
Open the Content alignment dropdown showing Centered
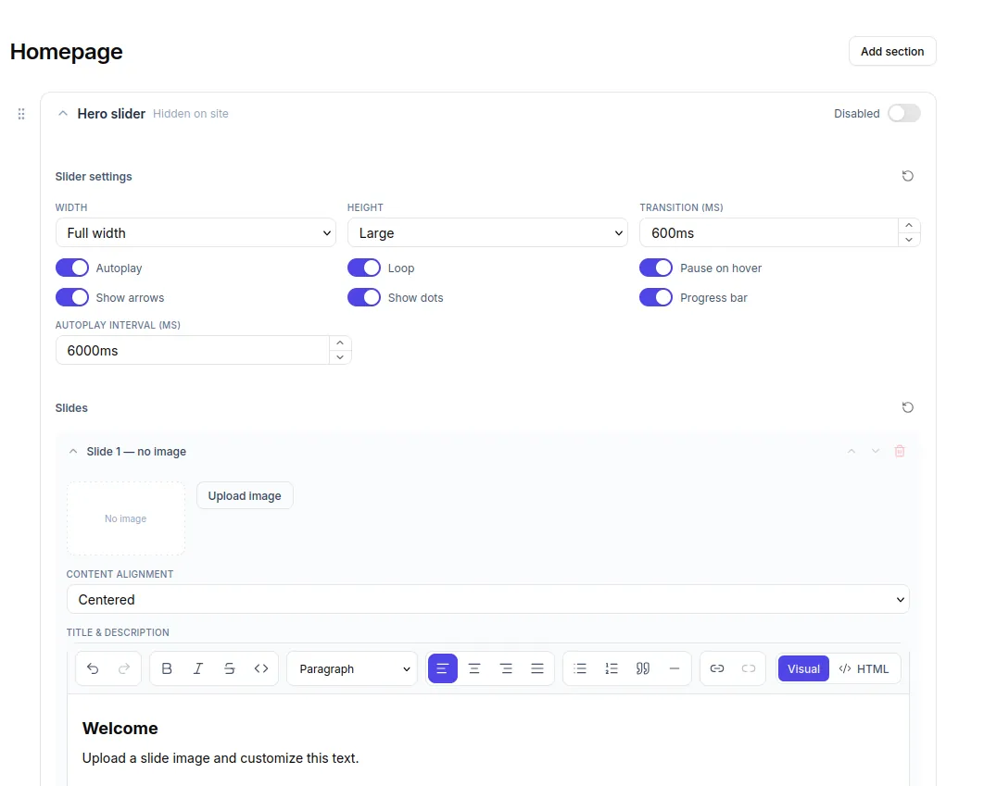(x=487, y=600)
